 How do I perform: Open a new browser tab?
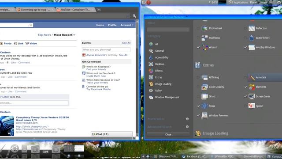pyautogui.click(x=99, y=10)
